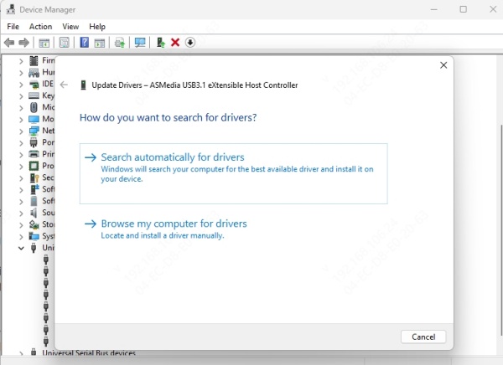Expand the Sou category chevron
Screen dimensions: 503x365
tap(21, 213)
